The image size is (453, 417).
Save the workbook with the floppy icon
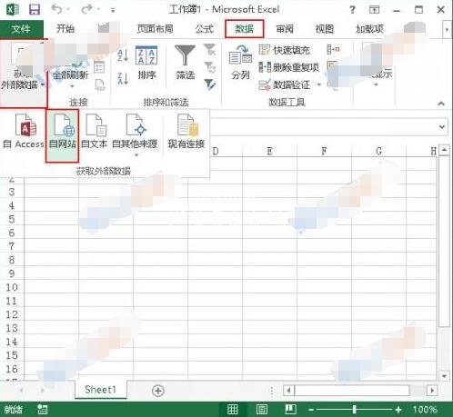[35, 9]
